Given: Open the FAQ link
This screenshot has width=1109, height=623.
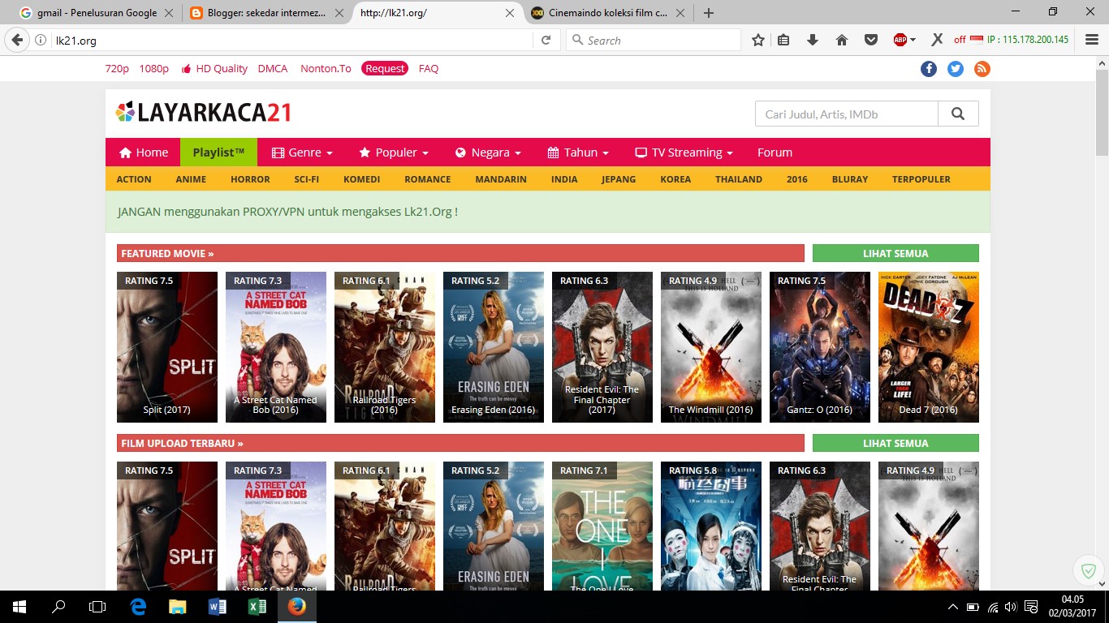Looking at the screenshot, I should (429, 69).
